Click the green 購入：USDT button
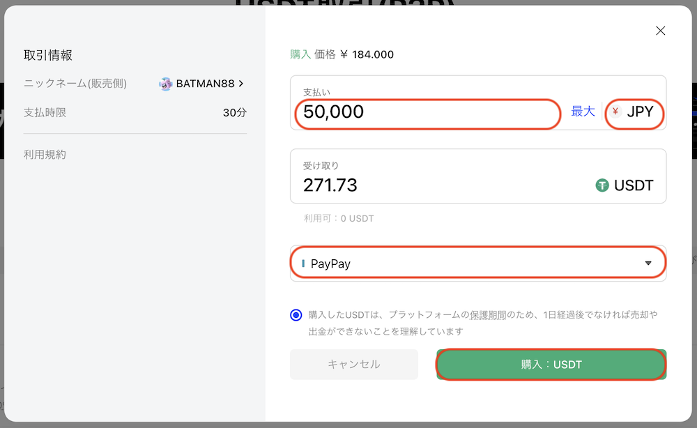 pyautogui.click(x=551, y=365)
